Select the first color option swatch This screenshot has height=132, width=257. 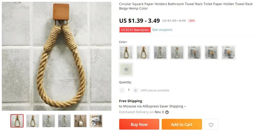[126, 52]
